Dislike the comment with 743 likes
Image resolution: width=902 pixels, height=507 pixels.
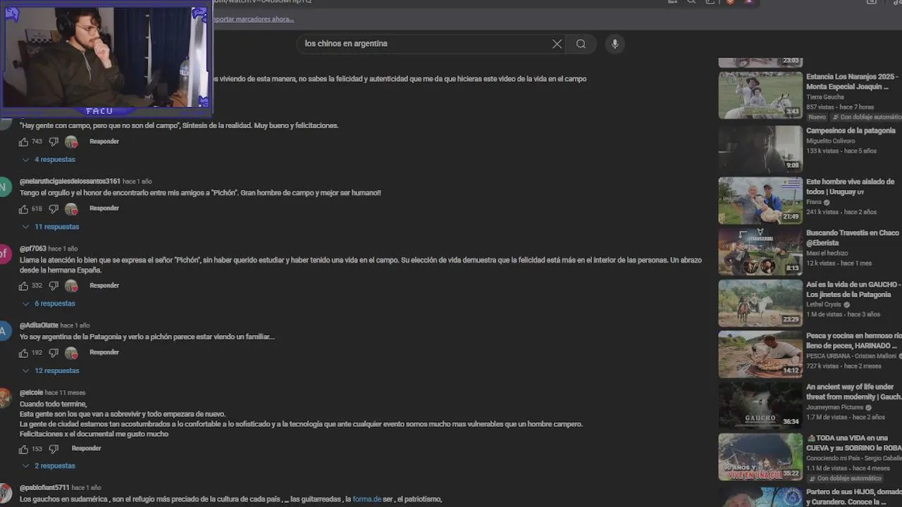[54, 142]
